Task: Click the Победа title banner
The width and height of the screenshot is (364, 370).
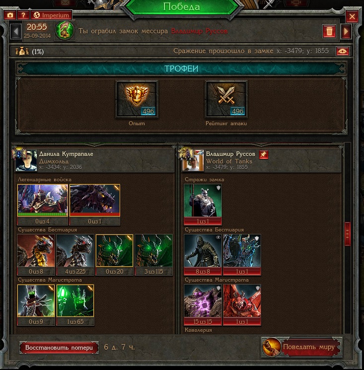Action: 181,7
